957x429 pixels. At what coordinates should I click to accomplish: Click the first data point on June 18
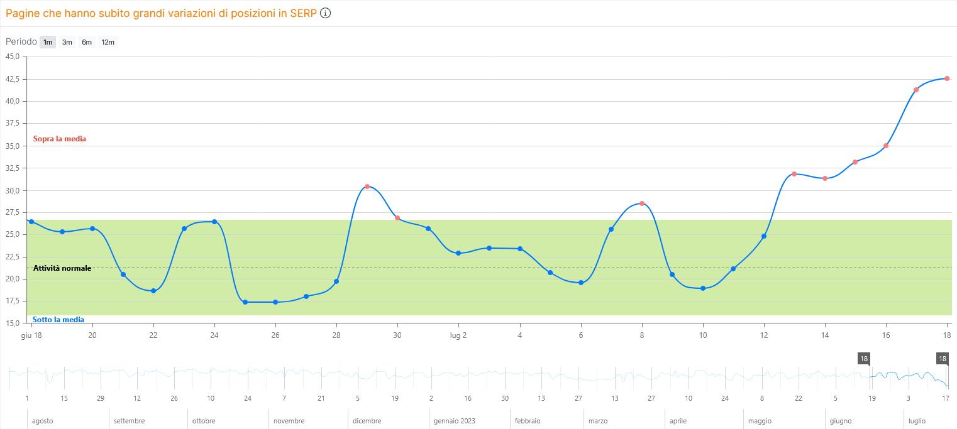tap(31, 222)
